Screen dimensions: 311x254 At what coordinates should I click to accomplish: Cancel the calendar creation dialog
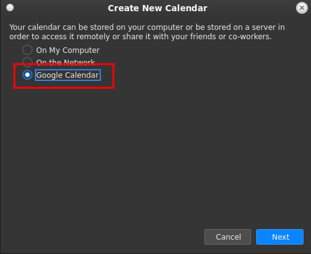point(227,237)
